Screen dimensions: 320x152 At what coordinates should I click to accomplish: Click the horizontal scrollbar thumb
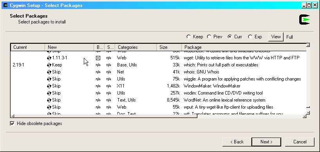[x=106, y=116]
